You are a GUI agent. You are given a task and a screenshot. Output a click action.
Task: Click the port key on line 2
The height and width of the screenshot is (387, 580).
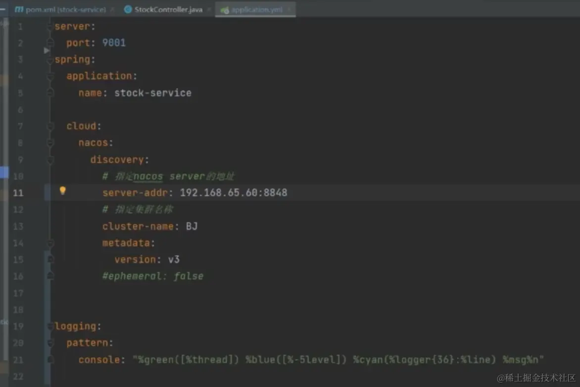coord(78,43)
